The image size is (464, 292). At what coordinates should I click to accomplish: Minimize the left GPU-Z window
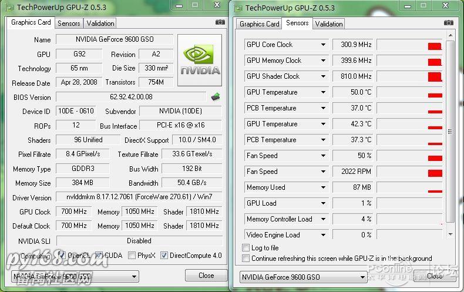tap(179, 5)
